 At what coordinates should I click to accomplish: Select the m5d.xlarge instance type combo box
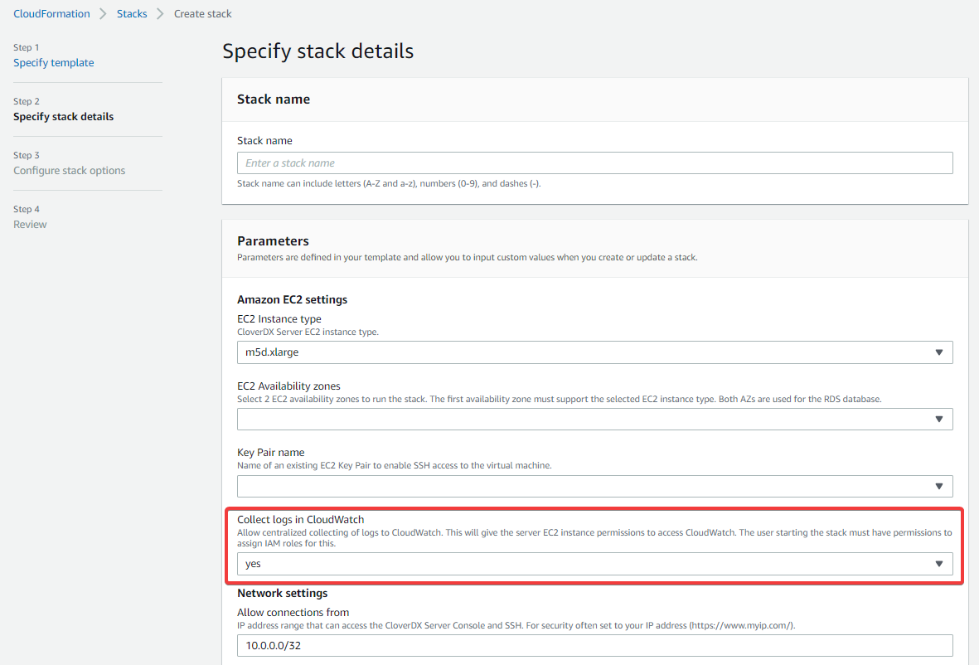[594, 352]
